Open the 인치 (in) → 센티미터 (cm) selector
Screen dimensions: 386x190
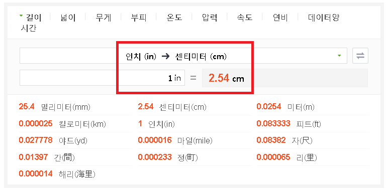tap(183, 56)
